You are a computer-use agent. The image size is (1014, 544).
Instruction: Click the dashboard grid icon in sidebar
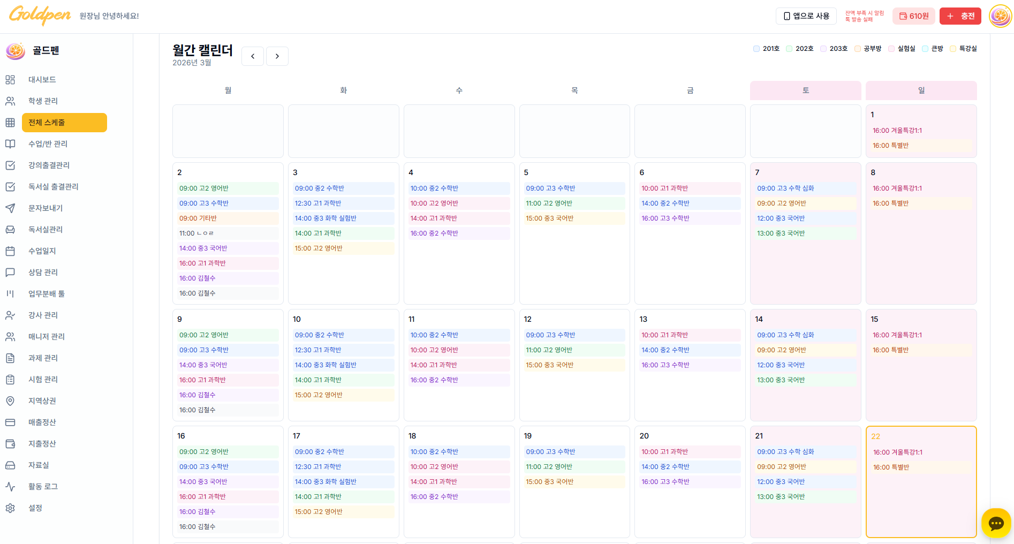tap(10, 80)
